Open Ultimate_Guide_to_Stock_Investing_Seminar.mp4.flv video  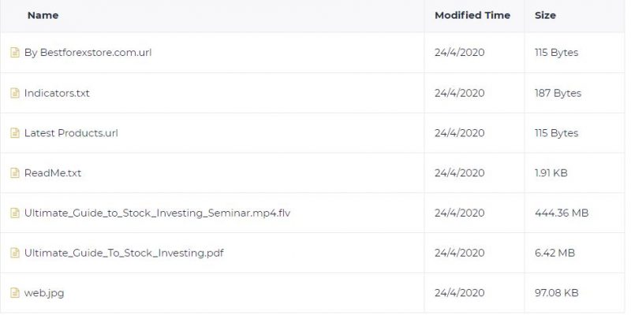(157, 213)
